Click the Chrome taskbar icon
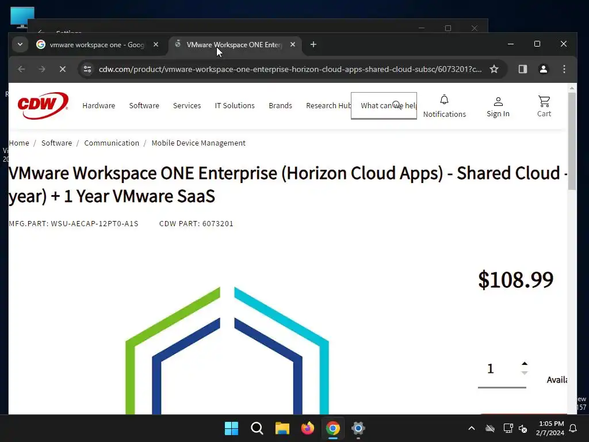Image resolution: width=589 pixels, height=442 pixels. (333, 428)
